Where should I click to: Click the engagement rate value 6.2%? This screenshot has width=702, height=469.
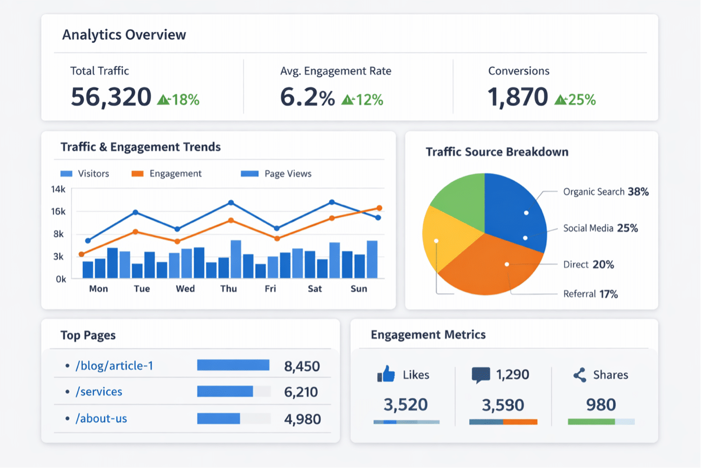308,97
